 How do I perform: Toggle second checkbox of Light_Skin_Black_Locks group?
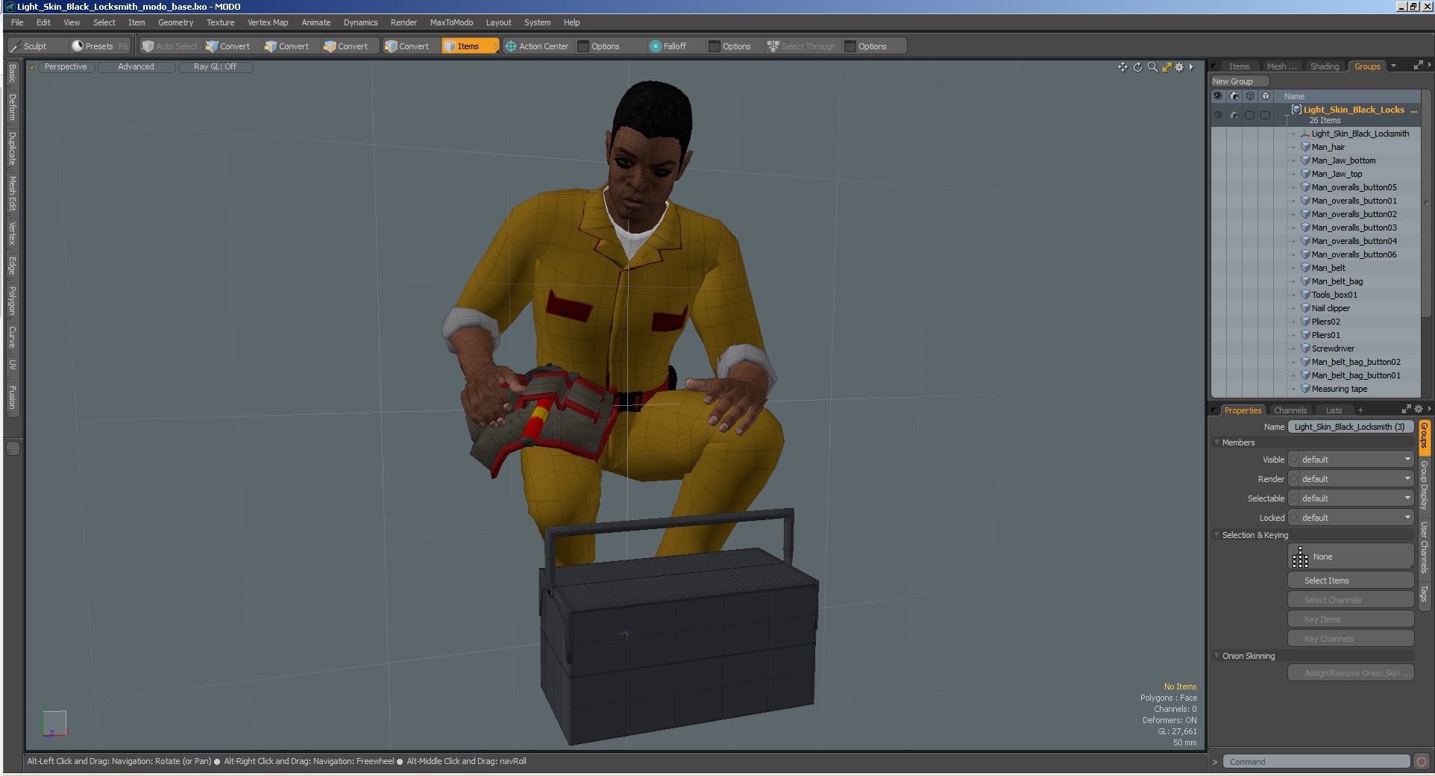point(1266,115)
